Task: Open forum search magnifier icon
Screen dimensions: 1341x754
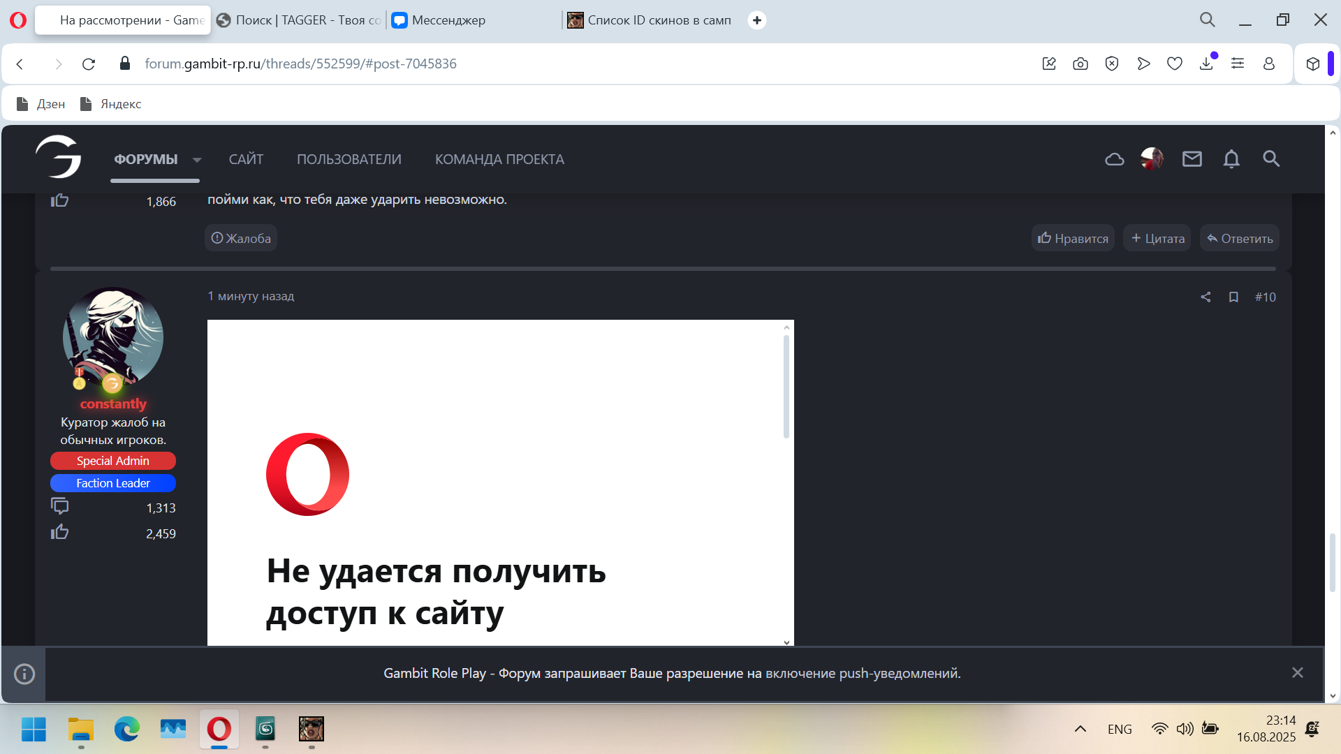Action: pos(1271,159)
